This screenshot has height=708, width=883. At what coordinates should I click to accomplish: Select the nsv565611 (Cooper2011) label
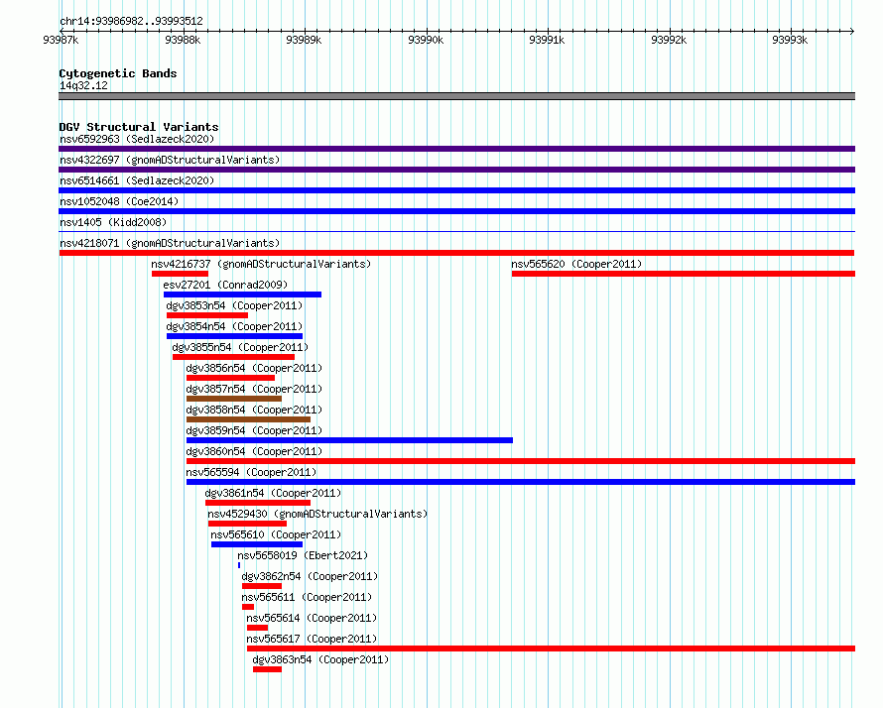(307, 597)
